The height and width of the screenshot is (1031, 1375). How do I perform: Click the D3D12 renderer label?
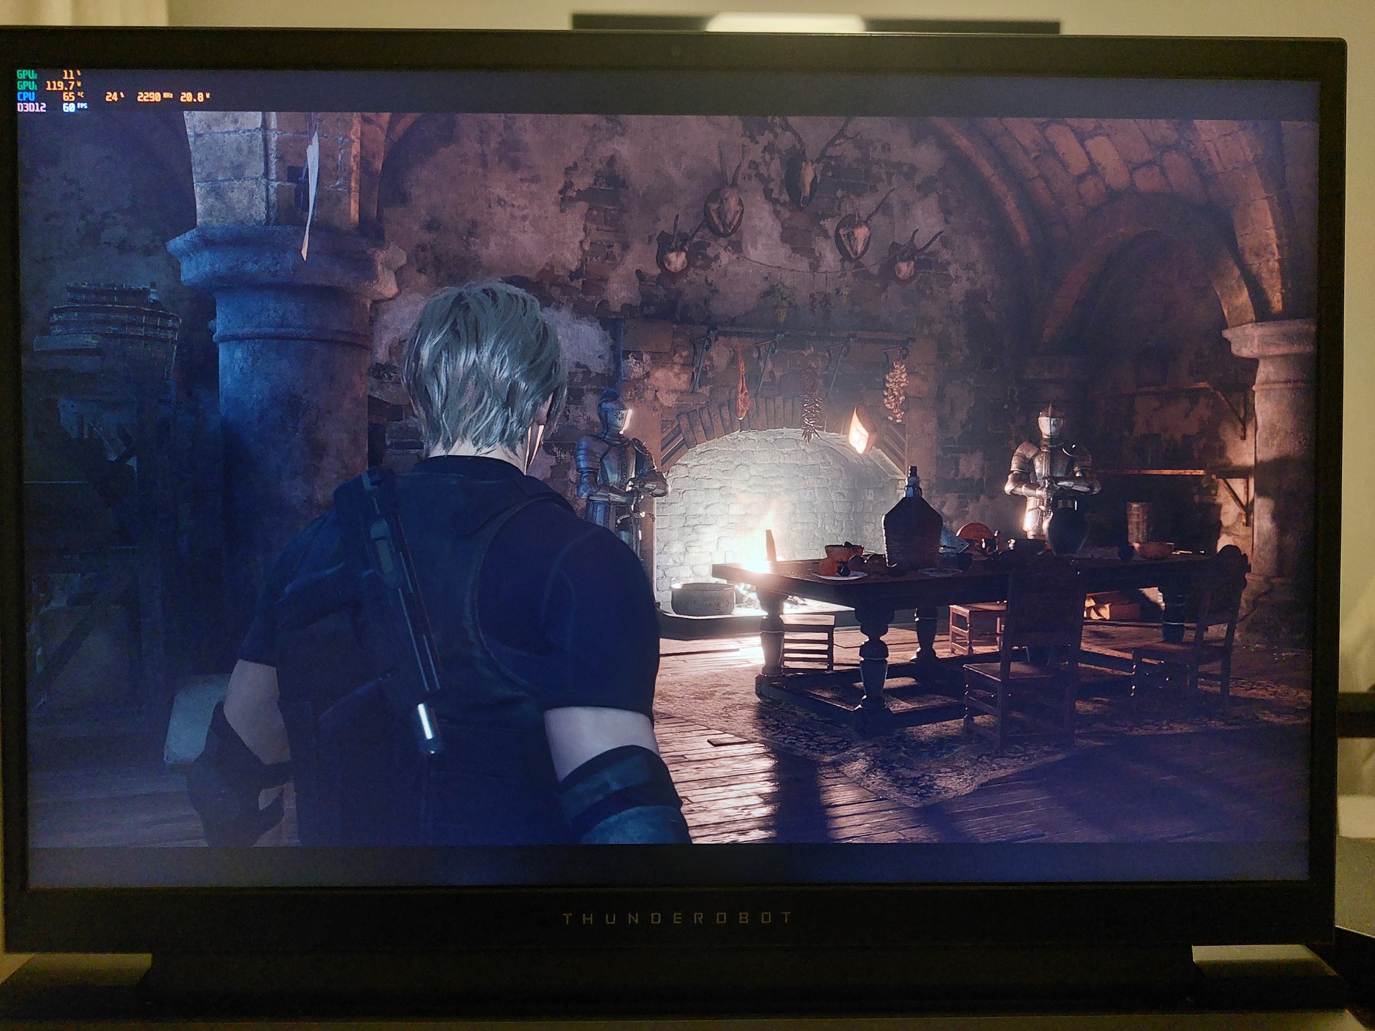tap(31, 107)
